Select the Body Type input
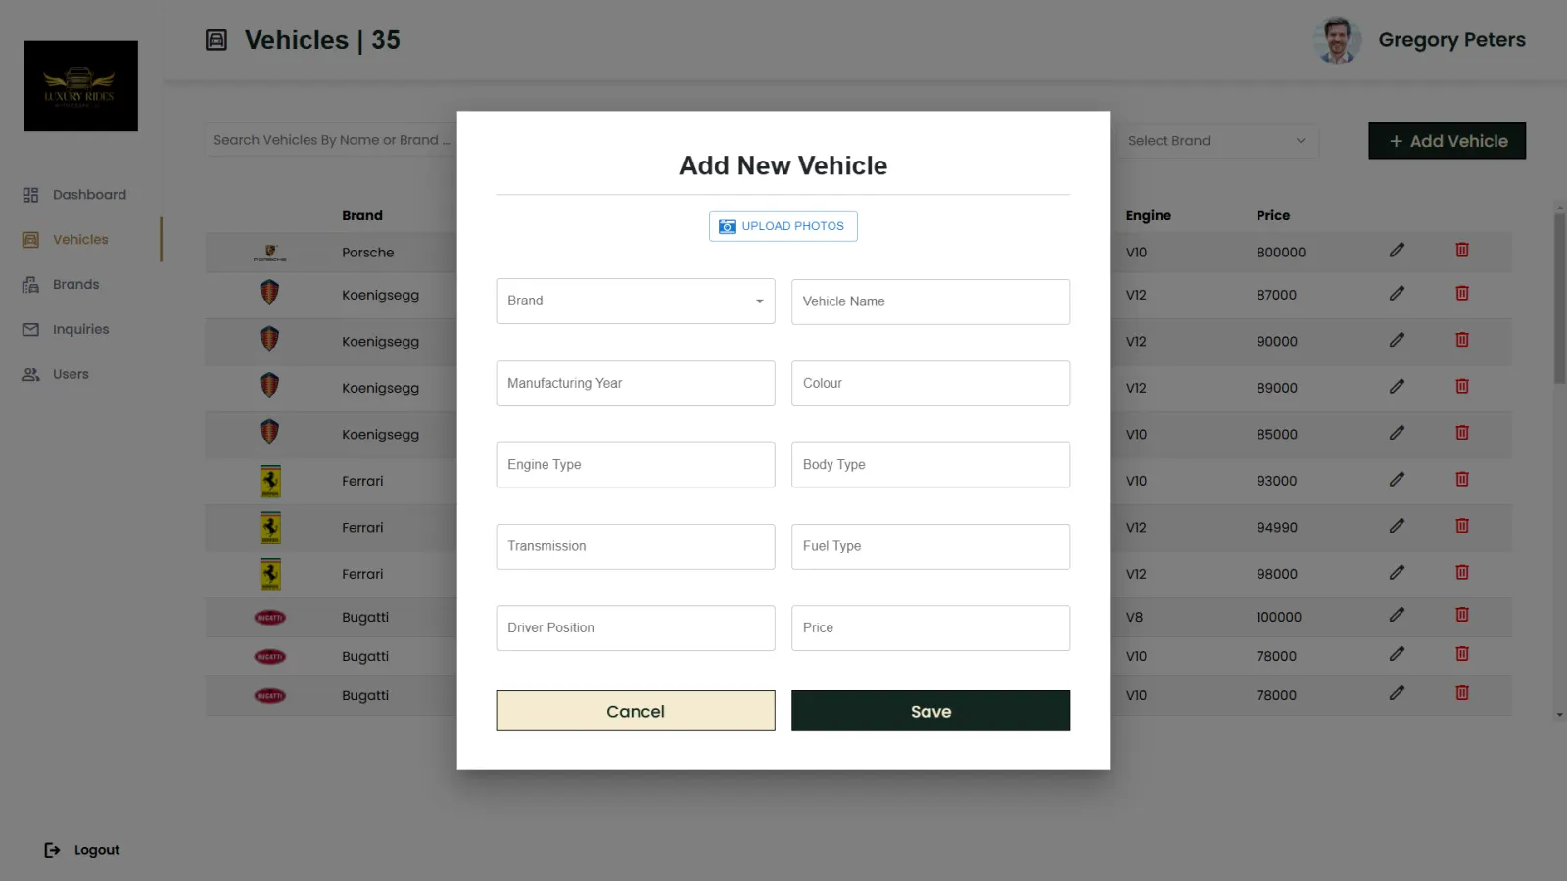Viewport: 1567px width, 881px height. tap(930, 465)
